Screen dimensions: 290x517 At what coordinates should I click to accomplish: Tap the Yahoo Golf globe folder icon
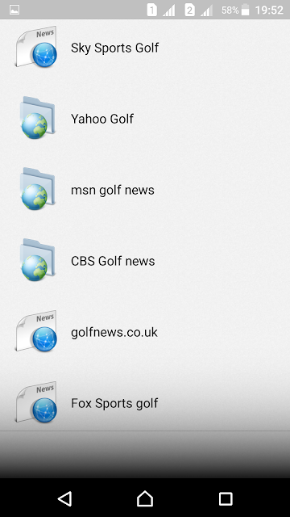(36, 118)
